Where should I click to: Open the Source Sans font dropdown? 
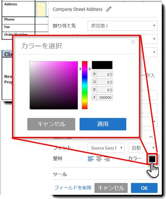pyautogui.click(x=106, y=148)
